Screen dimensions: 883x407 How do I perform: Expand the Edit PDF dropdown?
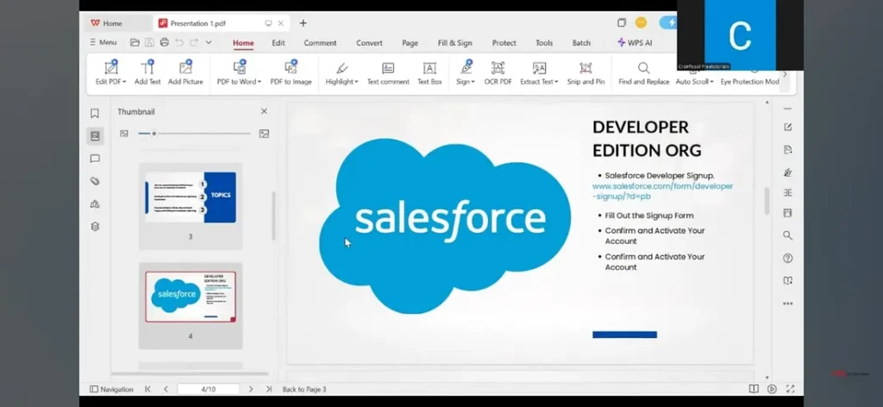coord(123,82)
